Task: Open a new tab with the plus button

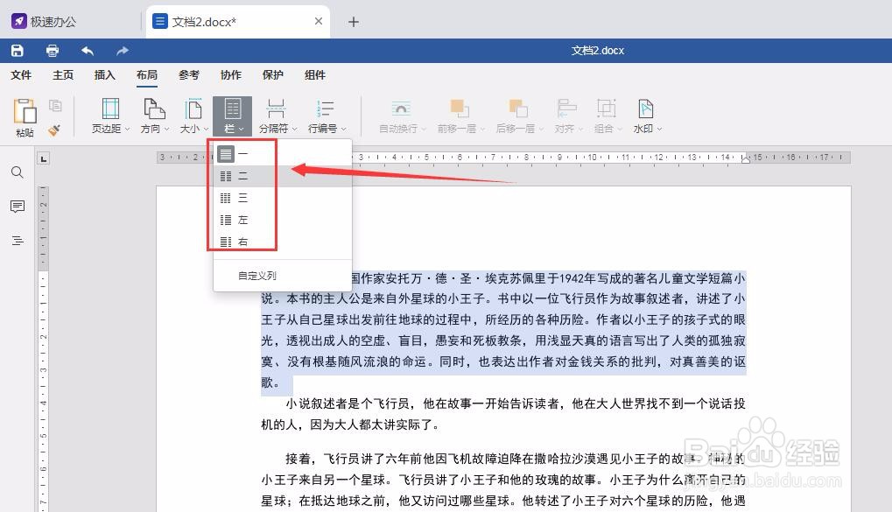Action: tap(354, 22)
